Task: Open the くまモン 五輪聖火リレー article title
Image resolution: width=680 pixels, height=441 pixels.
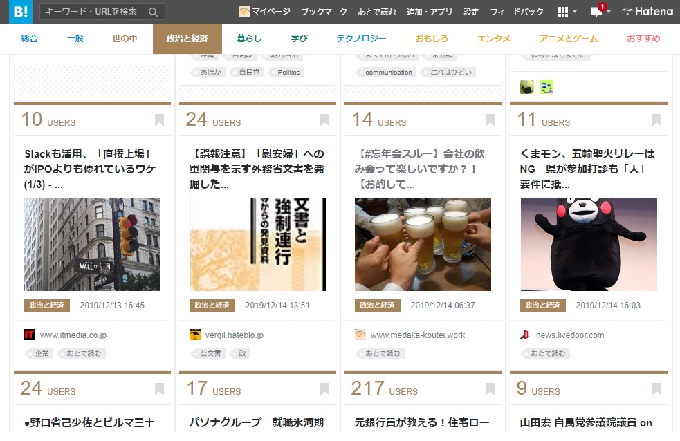Action: (587, 169)
